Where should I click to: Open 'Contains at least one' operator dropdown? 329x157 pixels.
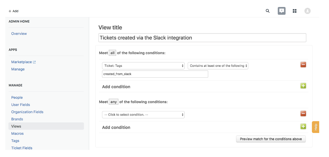[218, 66]
